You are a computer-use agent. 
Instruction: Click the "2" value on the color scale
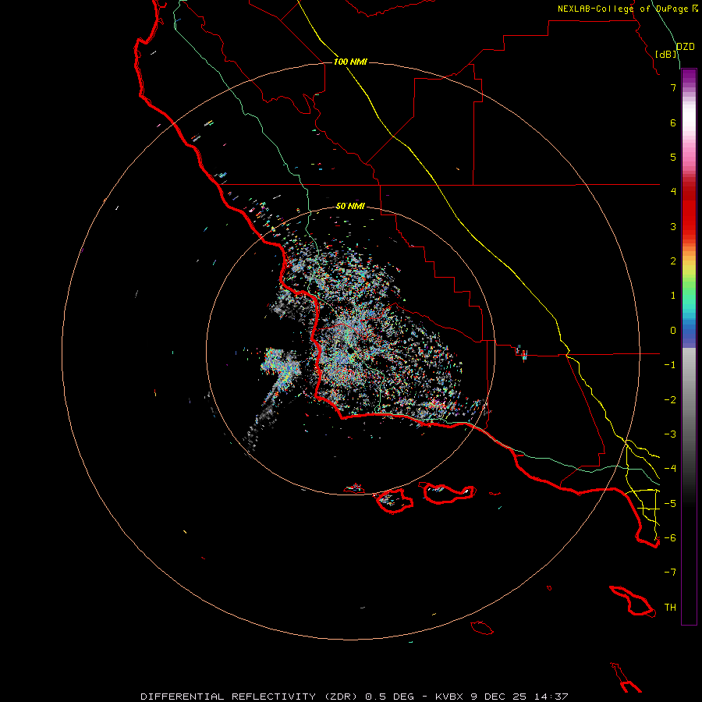(x=673, y=261)
